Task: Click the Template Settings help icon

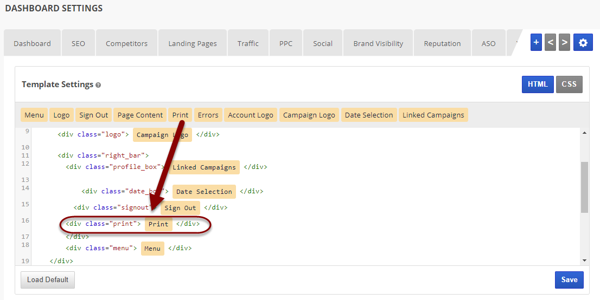Action: pos(98,85)
